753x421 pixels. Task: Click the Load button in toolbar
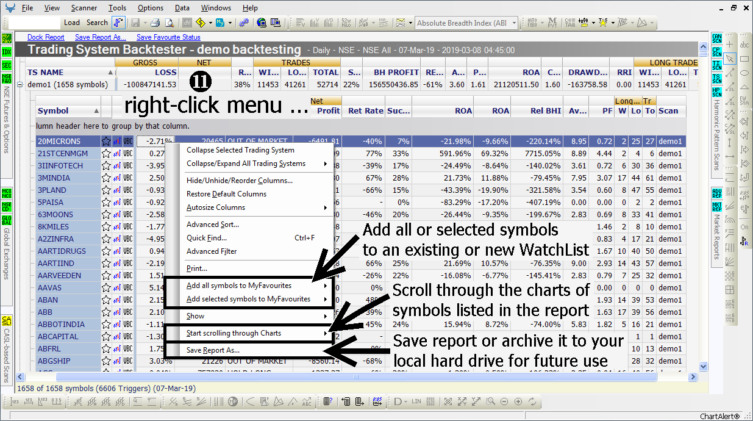point(72,23)
